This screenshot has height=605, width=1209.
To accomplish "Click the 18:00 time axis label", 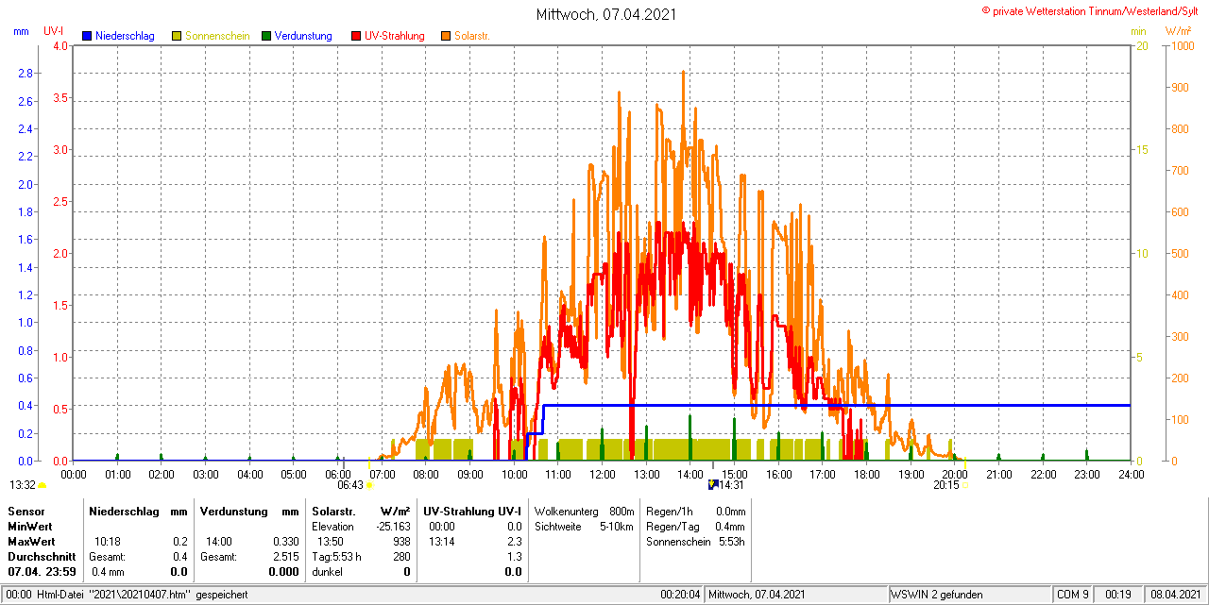I will [867, 474].
